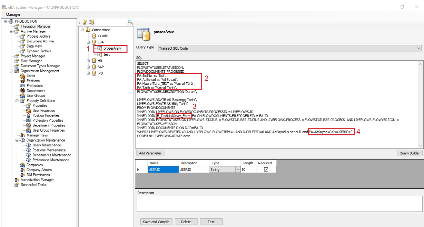Viewport: 424px width, 227px height.
Task: Open Integration Manager in tree
Action: pos(35,26)
